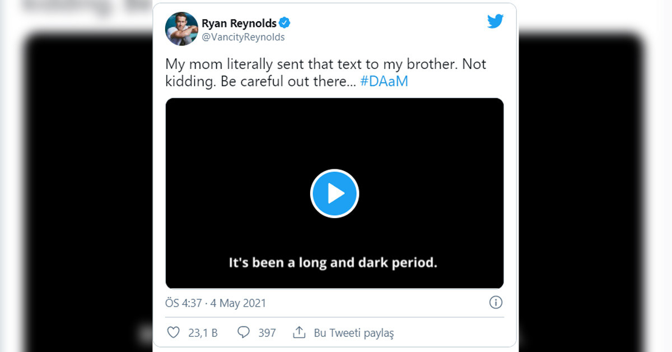The width and height of the screenshot is (672, 352).
Task: Play the embedded video
Action: pyautogui.click(x=334, y=193)
